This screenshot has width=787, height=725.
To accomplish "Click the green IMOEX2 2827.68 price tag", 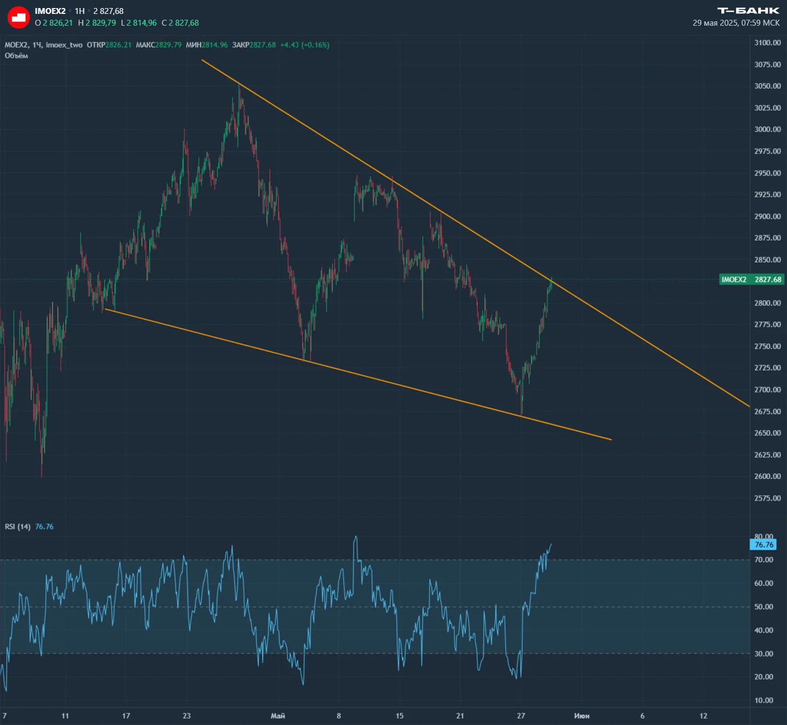I will (752, 280).
